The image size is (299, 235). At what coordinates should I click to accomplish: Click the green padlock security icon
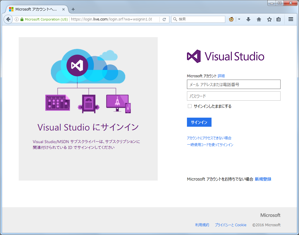point(22,19)
